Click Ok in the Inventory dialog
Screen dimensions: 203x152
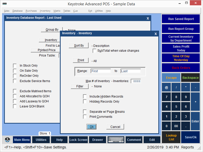pyautogui.click(x=92, y=127)
